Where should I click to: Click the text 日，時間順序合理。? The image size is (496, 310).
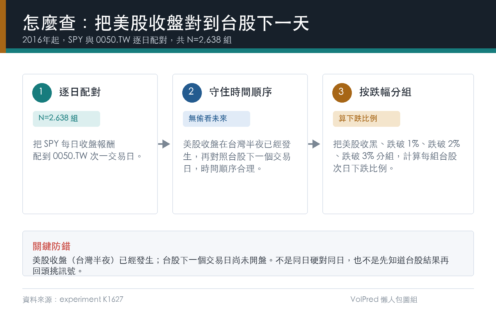point(223,169)
